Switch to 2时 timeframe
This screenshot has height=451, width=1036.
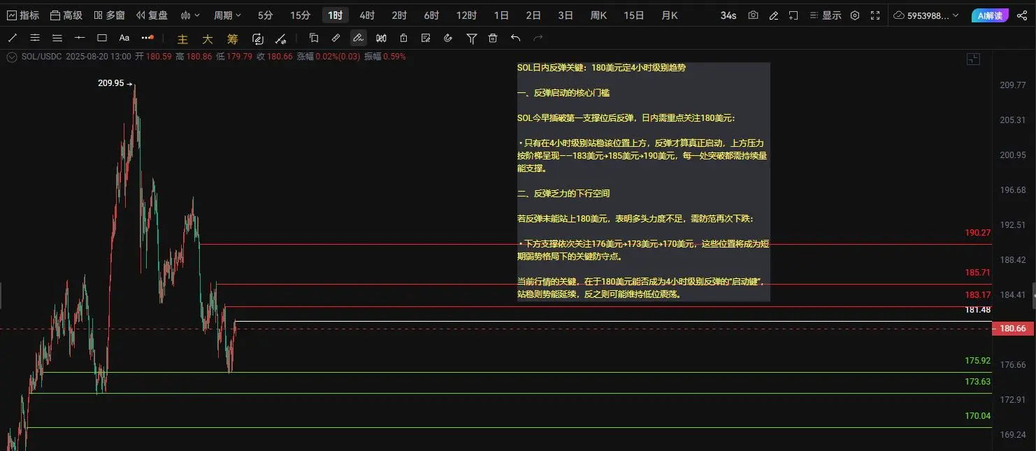[399, 15]
